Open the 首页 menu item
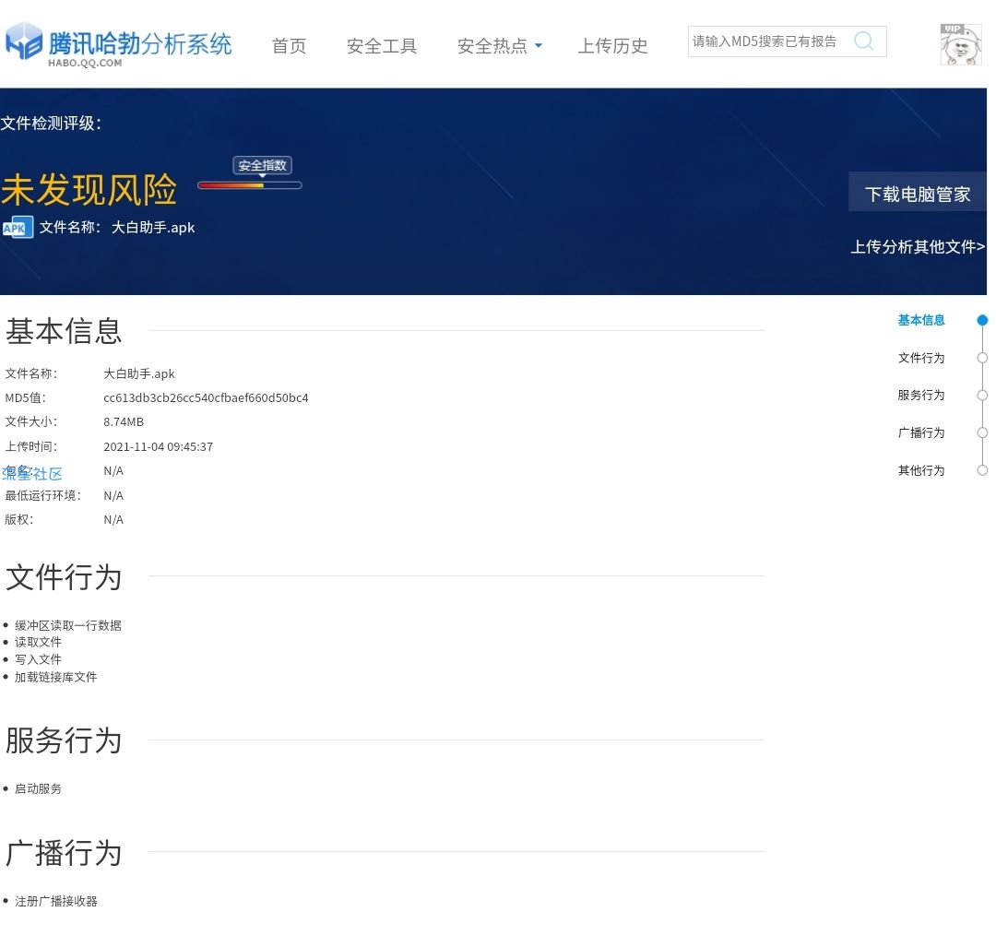Viewport: 996px width, 947px height. tap(289, 46)
